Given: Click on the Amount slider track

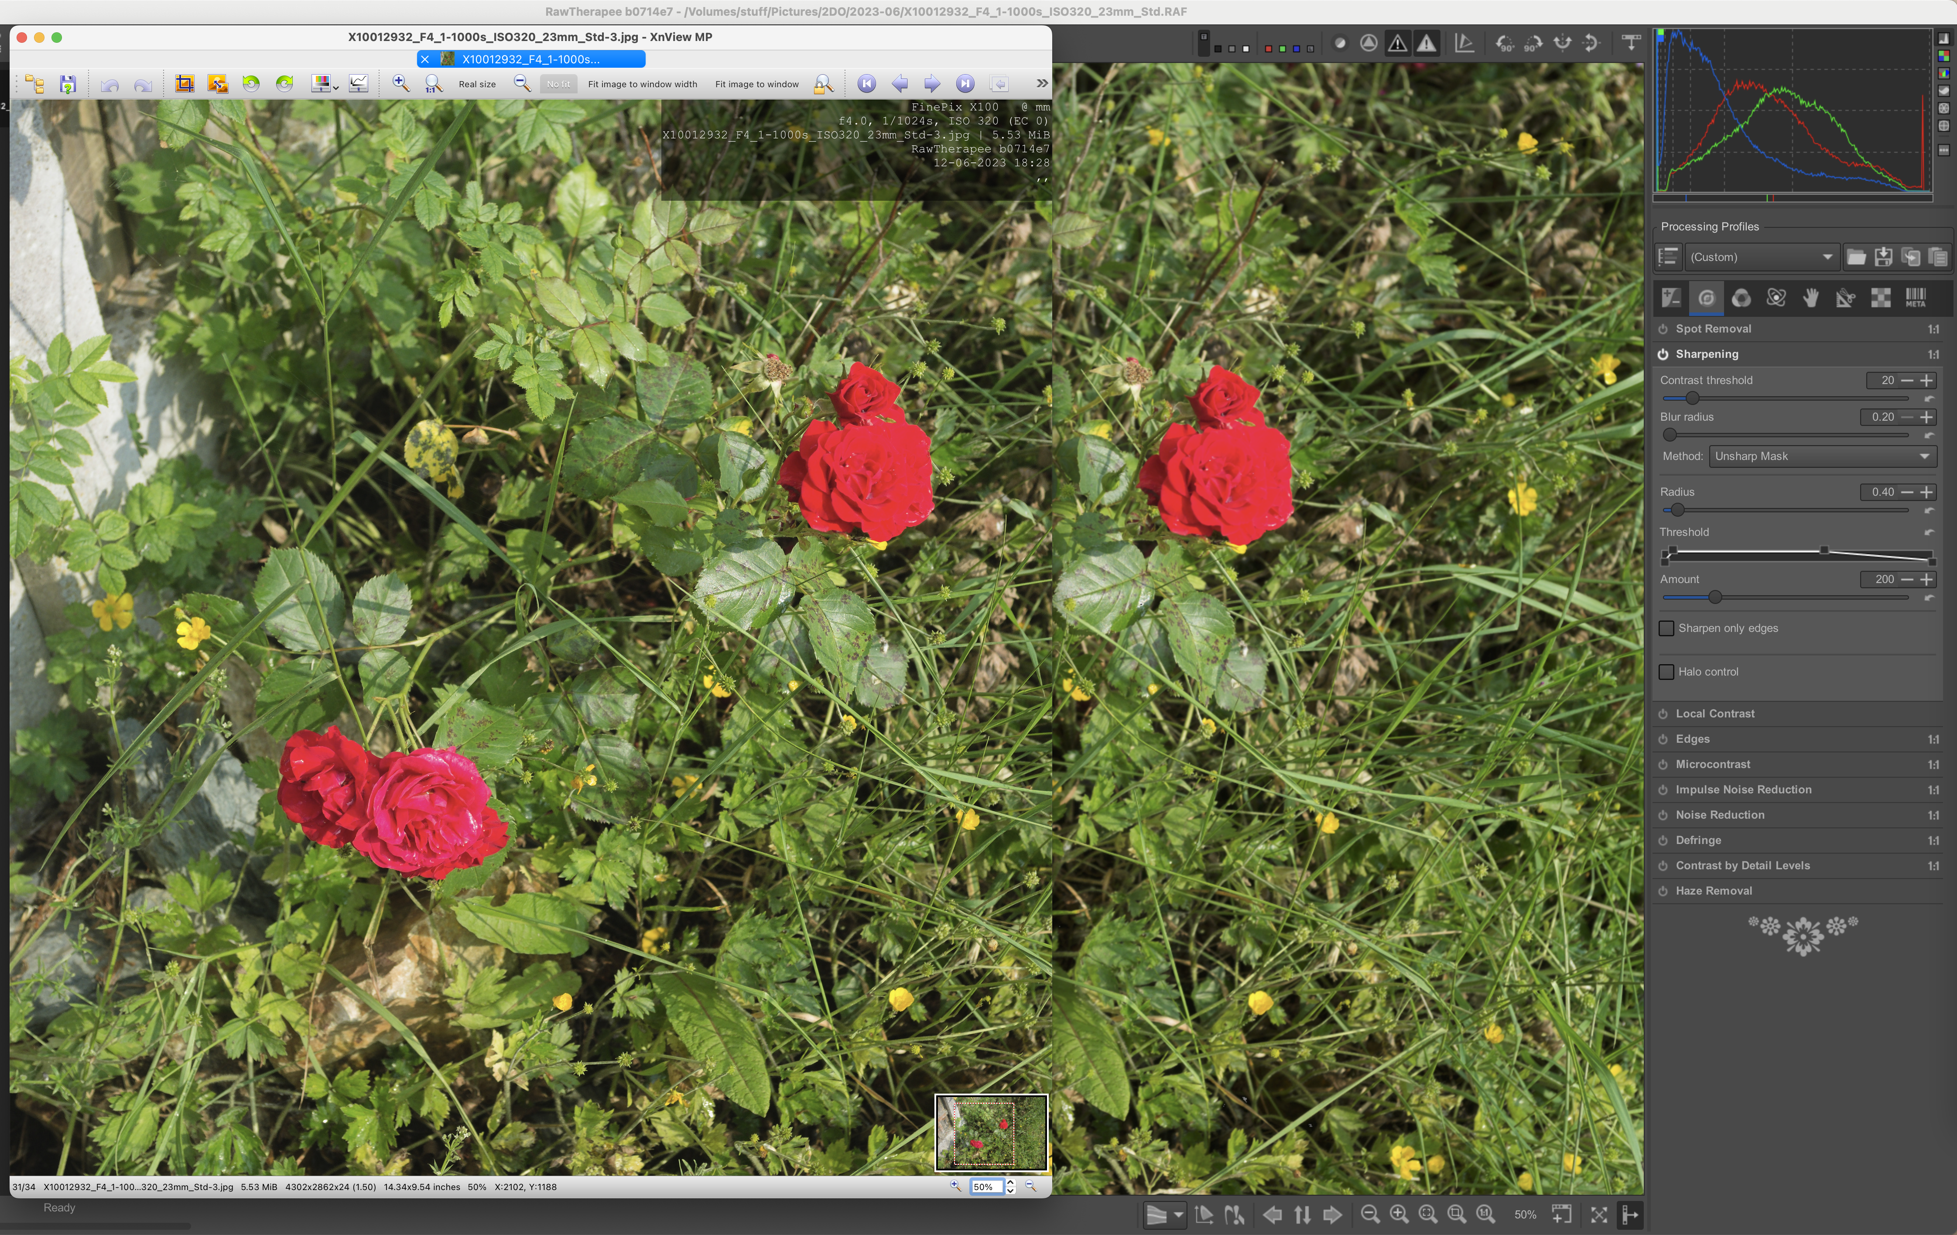Looking at the screenshot, I should click(x=1812, y=597).
